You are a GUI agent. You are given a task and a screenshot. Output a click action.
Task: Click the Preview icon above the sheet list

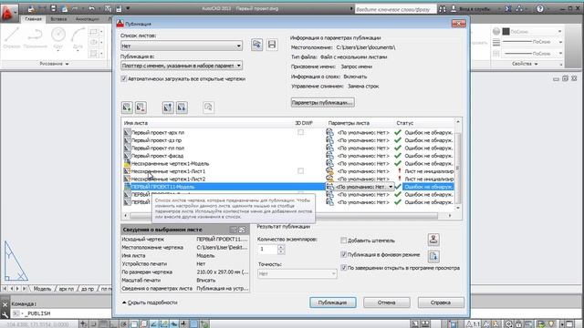click(x=208, y=108)
